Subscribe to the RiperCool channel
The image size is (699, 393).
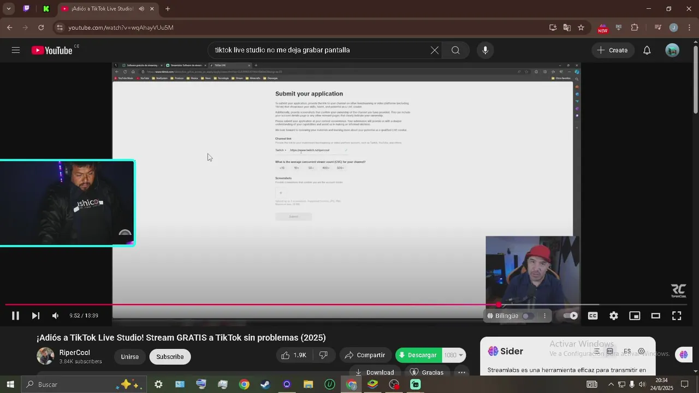coord(170,356)
